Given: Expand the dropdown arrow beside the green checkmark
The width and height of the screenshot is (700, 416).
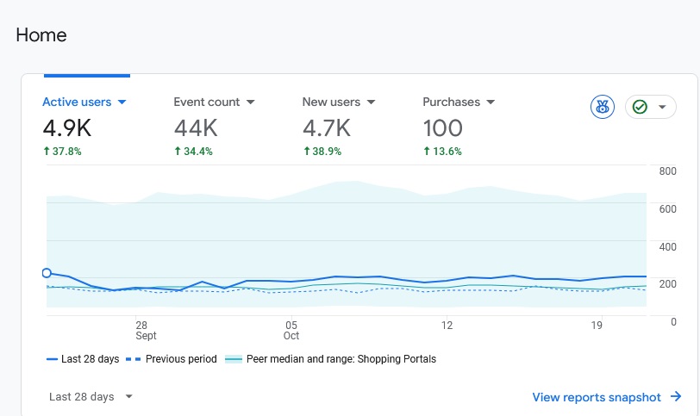Looking at the screenshot, I should 662,107.
